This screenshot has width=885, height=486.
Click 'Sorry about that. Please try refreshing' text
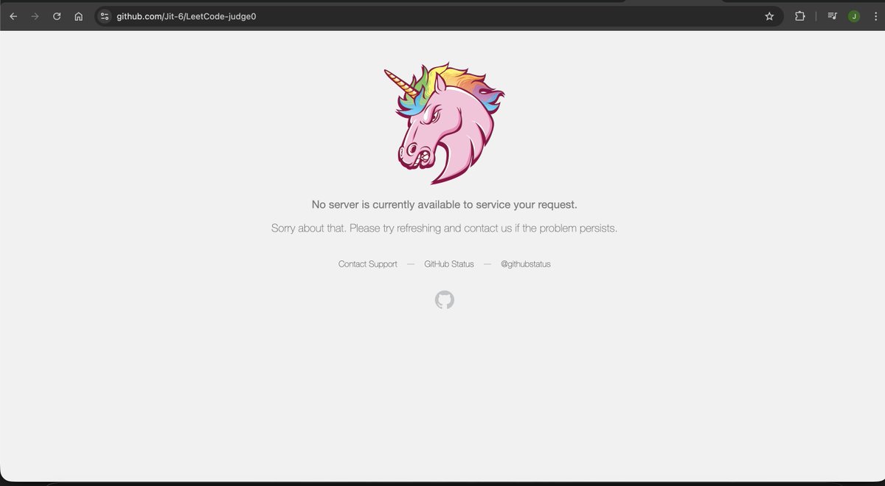(x=445, y=228)
